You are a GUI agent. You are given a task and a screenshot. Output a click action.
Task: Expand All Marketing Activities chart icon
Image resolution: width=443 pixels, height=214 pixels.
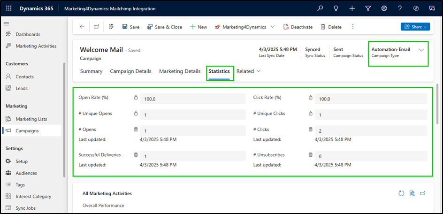point(423,193)
